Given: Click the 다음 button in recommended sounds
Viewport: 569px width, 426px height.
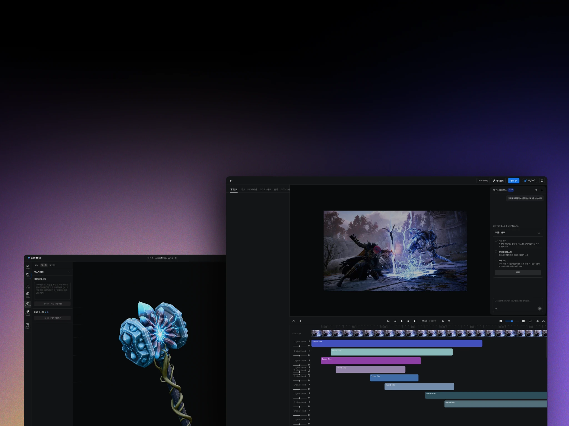Looking at the screenshot, I should [x=518, y=273].
